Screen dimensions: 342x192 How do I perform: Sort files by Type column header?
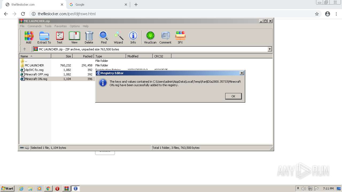tap(110, 56)
